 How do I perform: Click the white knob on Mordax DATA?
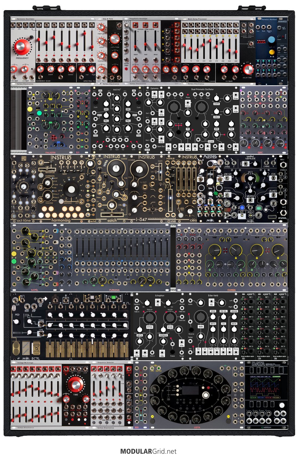(282, 405)
